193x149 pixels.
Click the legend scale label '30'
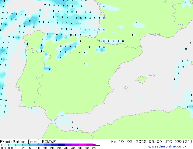[x=66, y=148]
